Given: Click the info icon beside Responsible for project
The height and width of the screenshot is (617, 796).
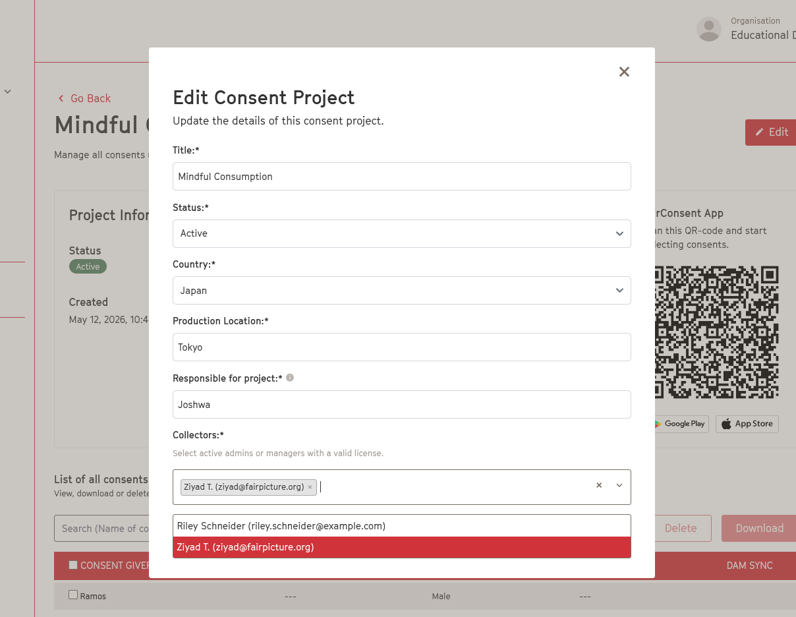Looking at the screenshot, I should click(x=290, y=378).
